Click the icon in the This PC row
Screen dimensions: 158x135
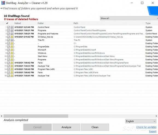pos(12,40)
